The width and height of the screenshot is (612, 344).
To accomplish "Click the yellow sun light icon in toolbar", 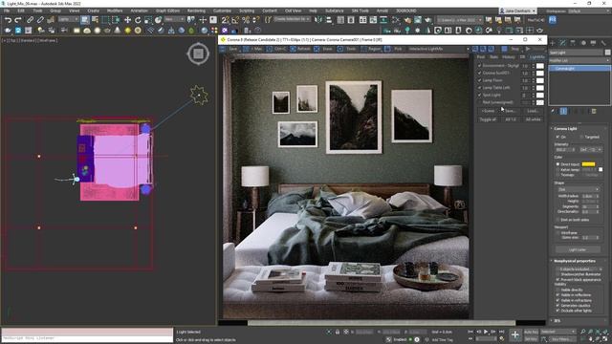I will (127, 30).
